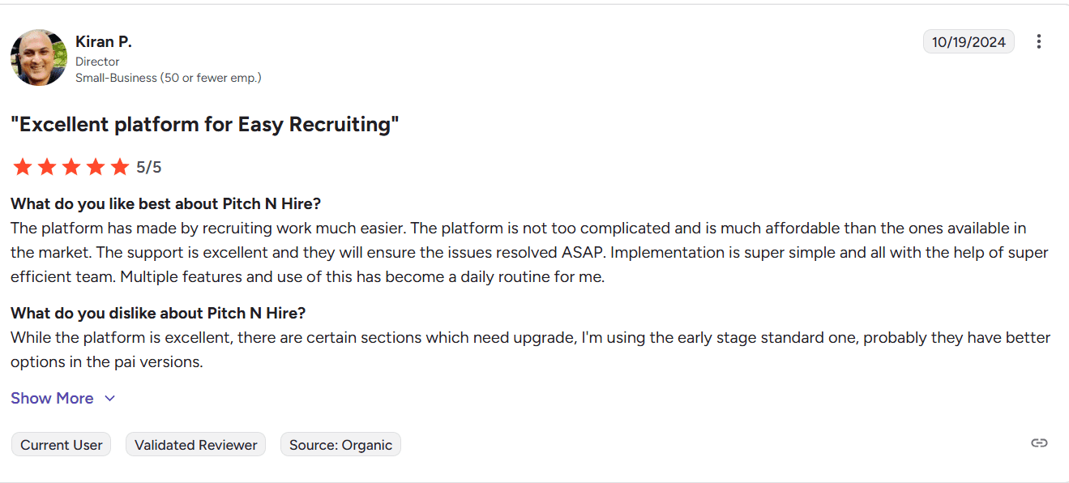Click the second red rating star

click(47, 167)
